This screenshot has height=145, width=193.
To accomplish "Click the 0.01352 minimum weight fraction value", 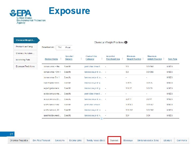I will (129, 105).
